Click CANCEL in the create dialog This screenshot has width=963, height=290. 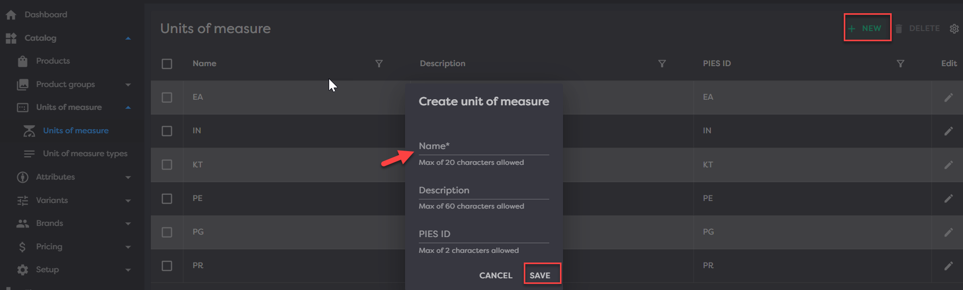pyautogui.click(x=495, y=275)
